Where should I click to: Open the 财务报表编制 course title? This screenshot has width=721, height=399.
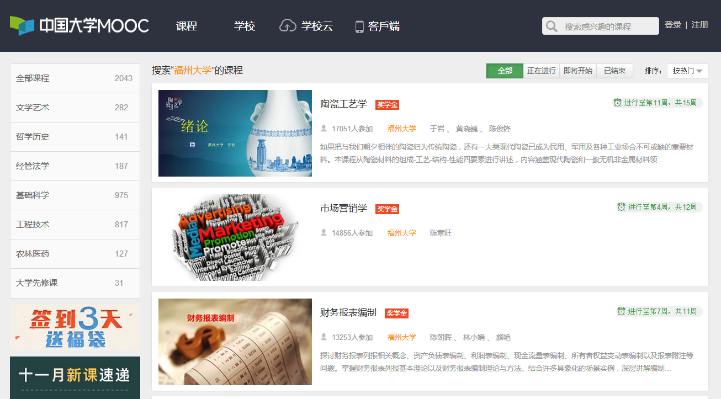click(348, 312)
